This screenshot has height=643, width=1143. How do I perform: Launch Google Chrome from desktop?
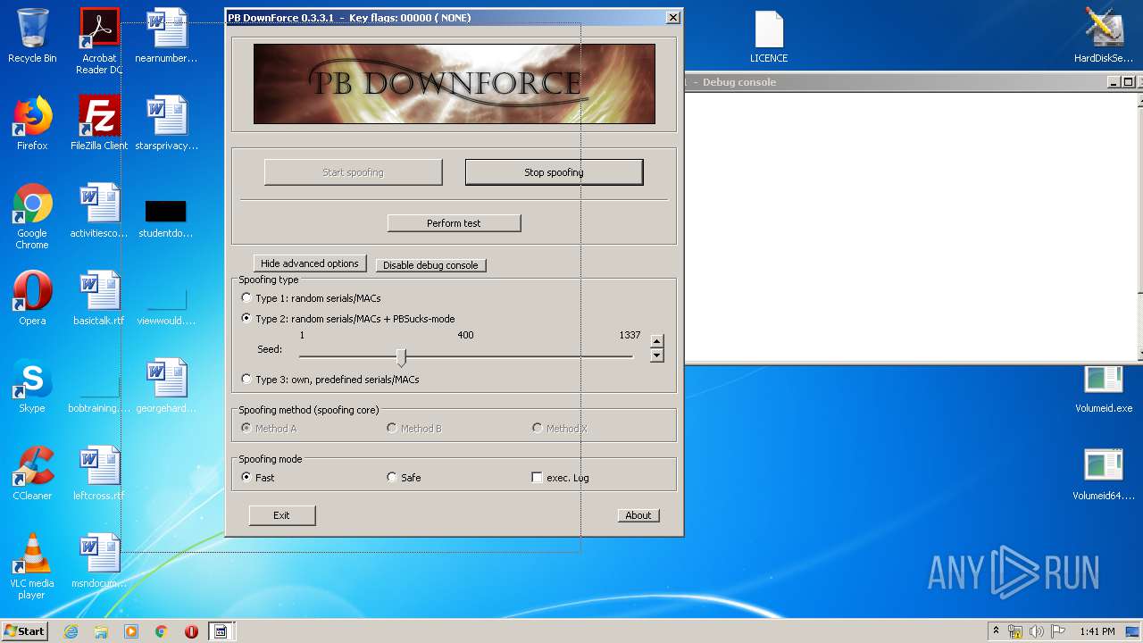(x=32, y=216)
